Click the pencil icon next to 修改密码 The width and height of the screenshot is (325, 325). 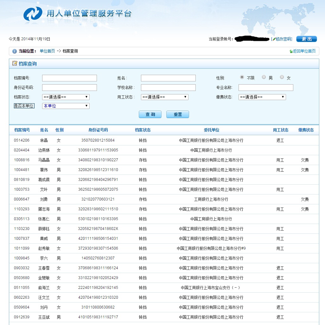pos(274,39)
